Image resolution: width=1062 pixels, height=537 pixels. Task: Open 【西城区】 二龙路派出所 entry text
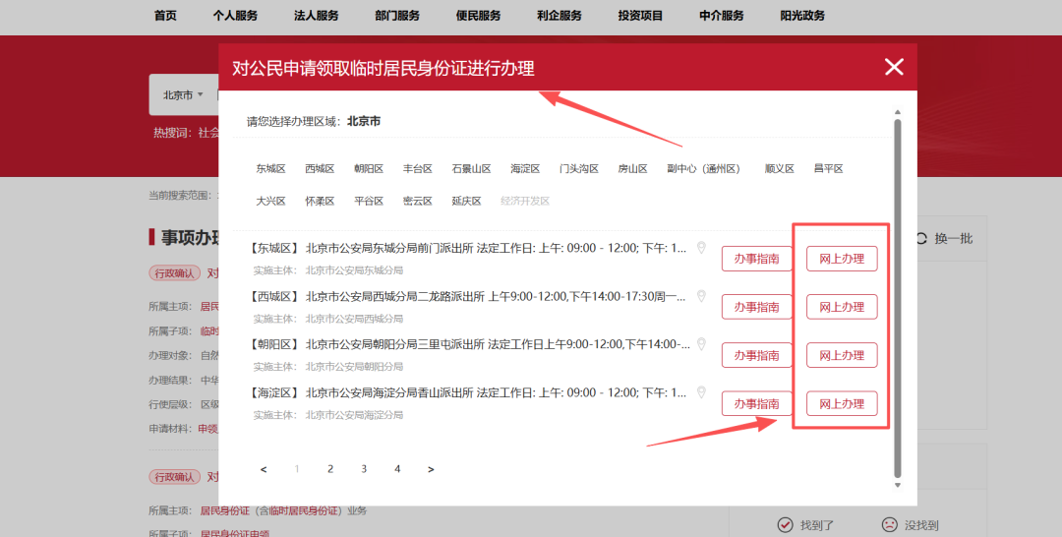[467, 296]
